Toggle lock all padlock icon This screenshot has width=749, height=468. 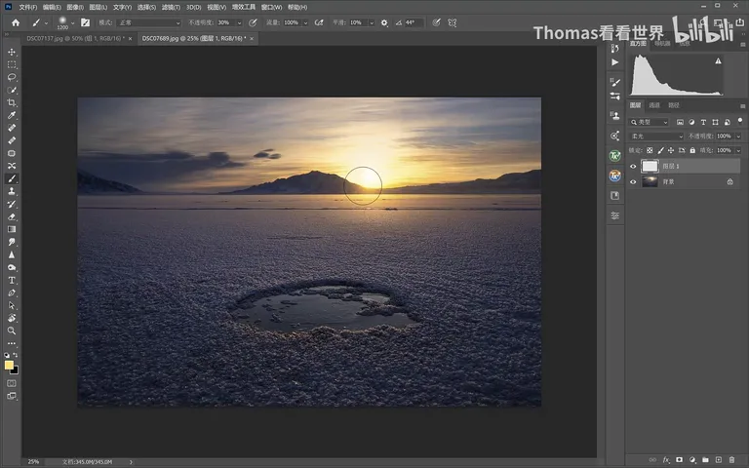coord(692,150)
